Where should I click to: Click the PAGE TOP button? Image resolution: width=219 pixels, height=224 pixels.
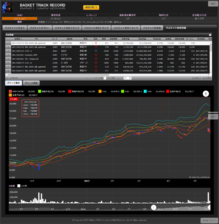tap(209, 220)
